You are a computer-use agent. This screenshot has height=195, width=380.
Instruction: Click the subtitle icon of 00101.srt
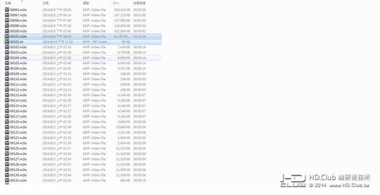tap(7, 42)
